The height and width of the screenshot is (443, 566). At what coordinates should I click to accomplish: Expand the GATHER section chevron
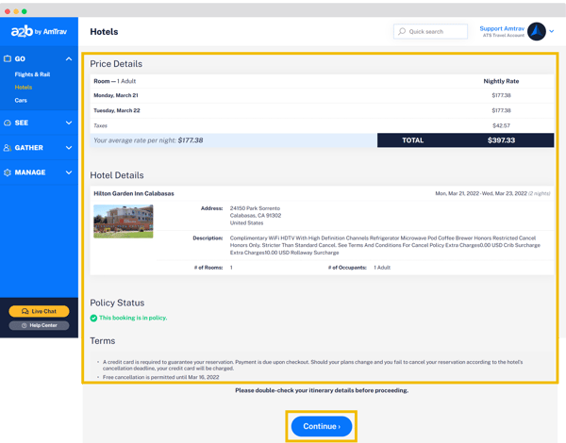click(x=69, y=148)
